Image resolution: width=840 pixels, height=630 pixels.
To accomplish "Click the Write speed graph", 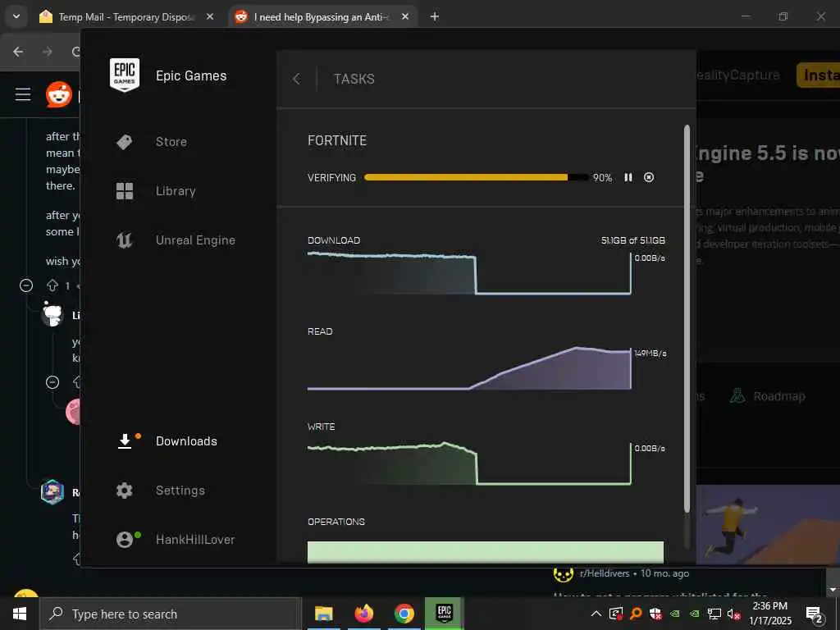I will click(x=469, y=463).
